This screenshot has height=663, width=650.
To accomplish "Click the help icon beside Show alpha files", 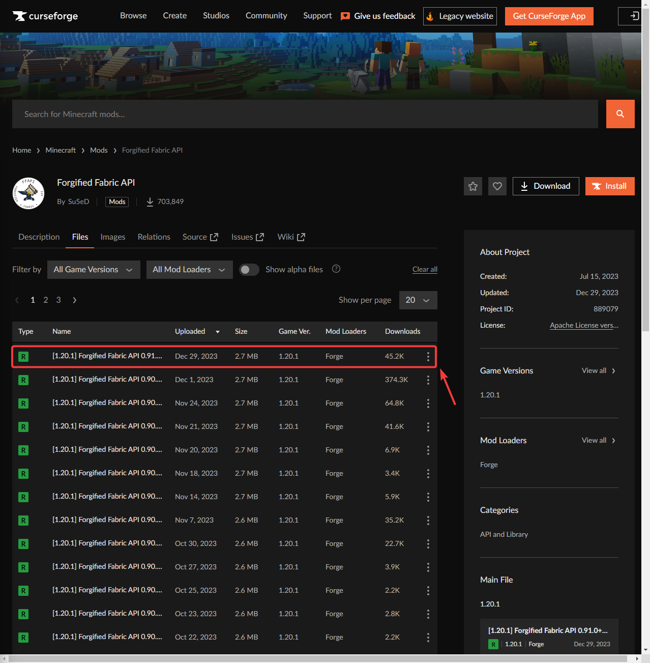I will 336,269.
